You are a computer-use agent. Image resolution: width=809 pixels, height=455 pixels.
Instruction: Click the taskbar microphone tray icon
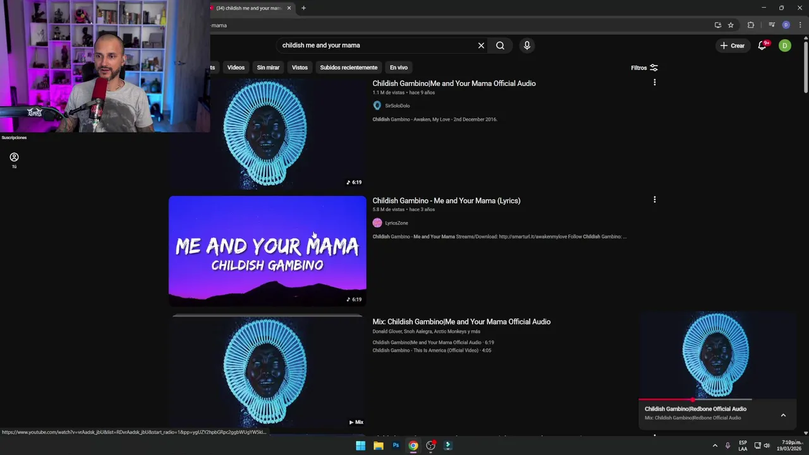[x=727, y=446]
